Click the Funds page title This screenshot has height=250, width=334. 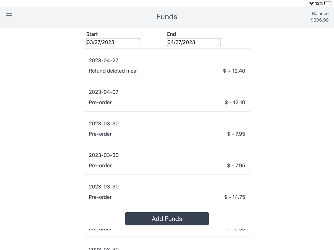click(x=167, y=17)
